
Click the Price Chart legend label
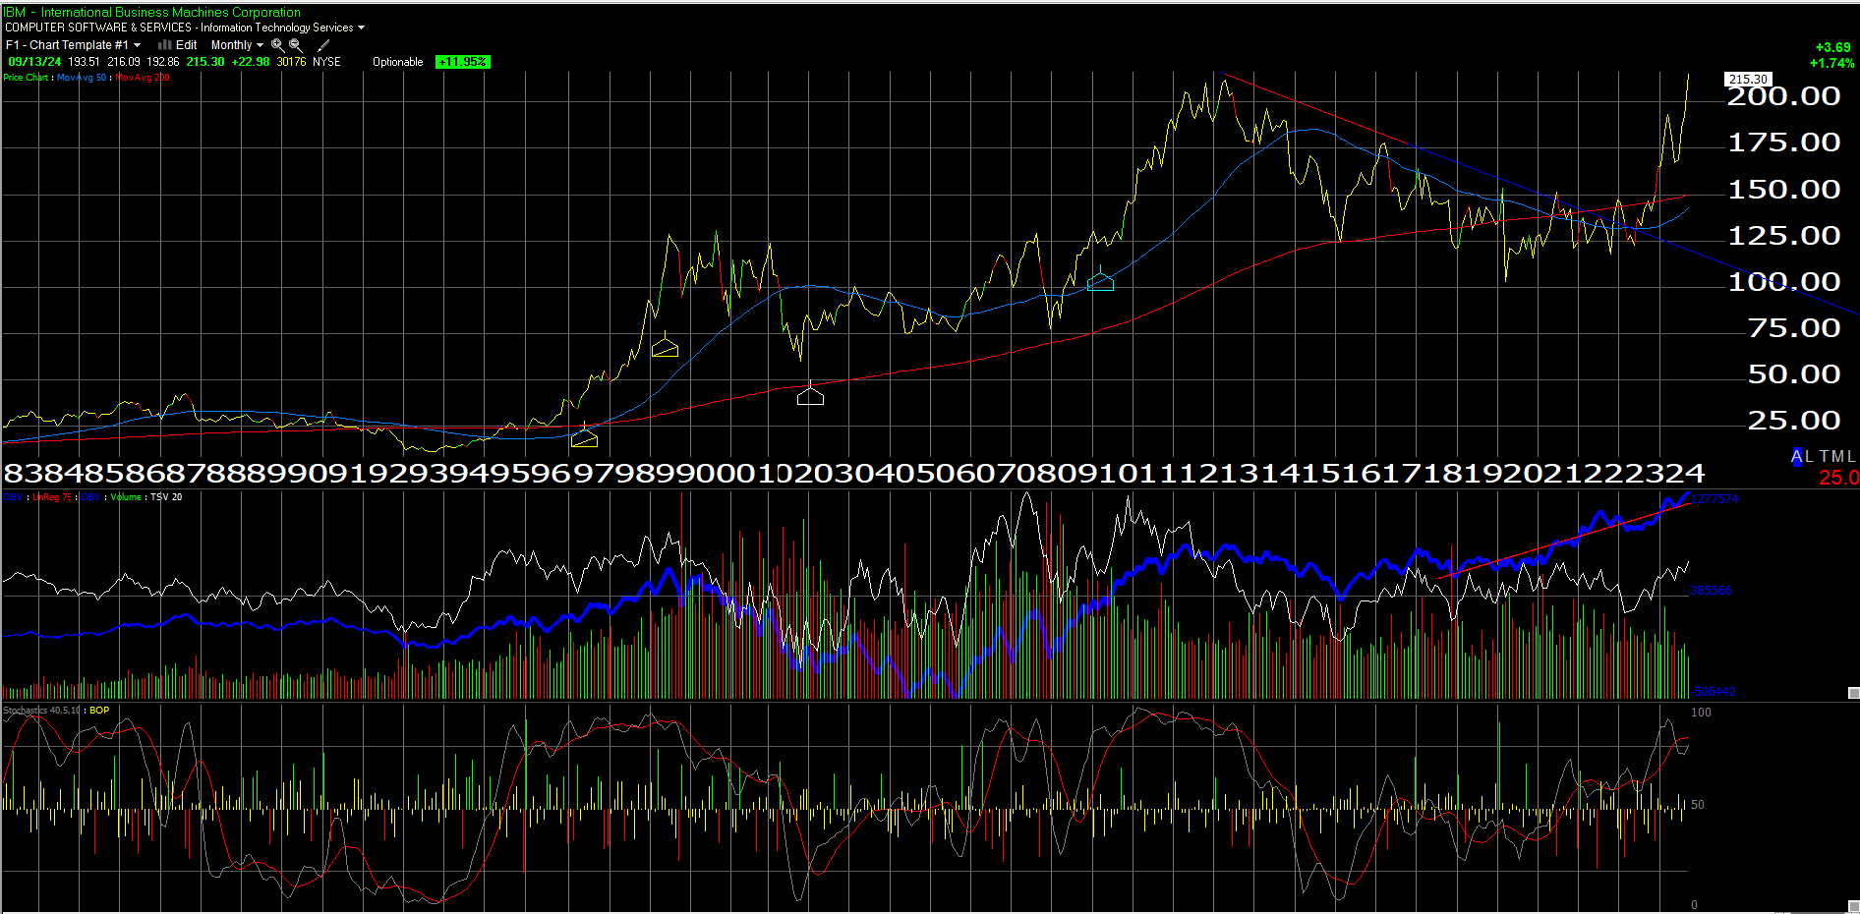[26, 77]
